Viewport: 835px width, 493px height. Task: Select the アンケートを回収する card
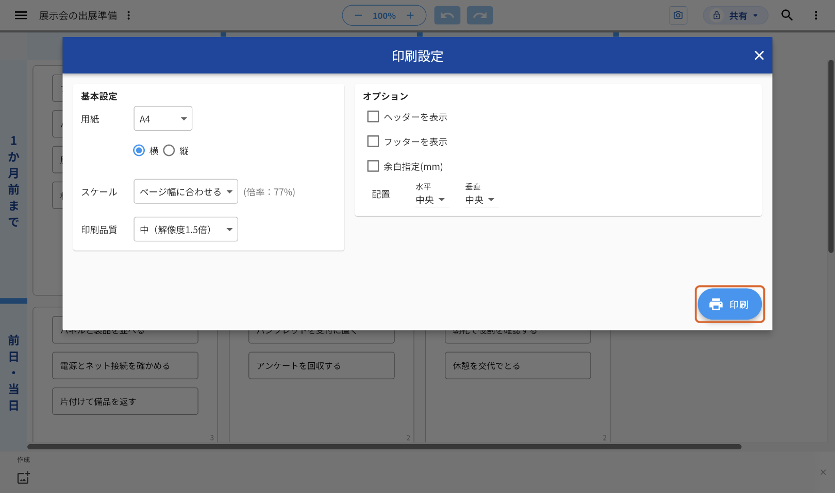pos(322,365)
